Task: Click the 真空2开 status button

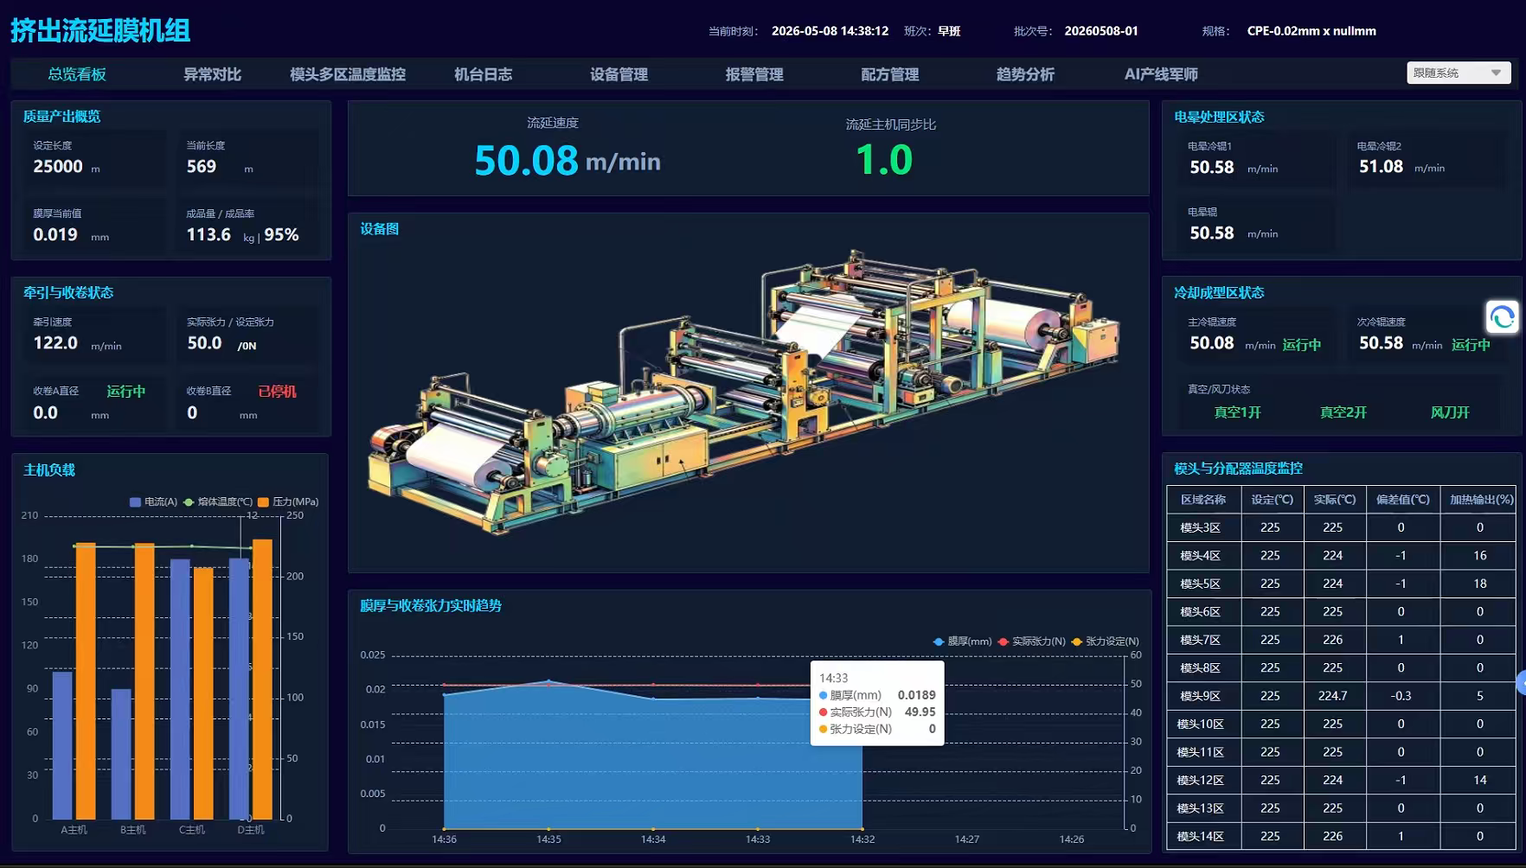Action: pos(1343,412)
